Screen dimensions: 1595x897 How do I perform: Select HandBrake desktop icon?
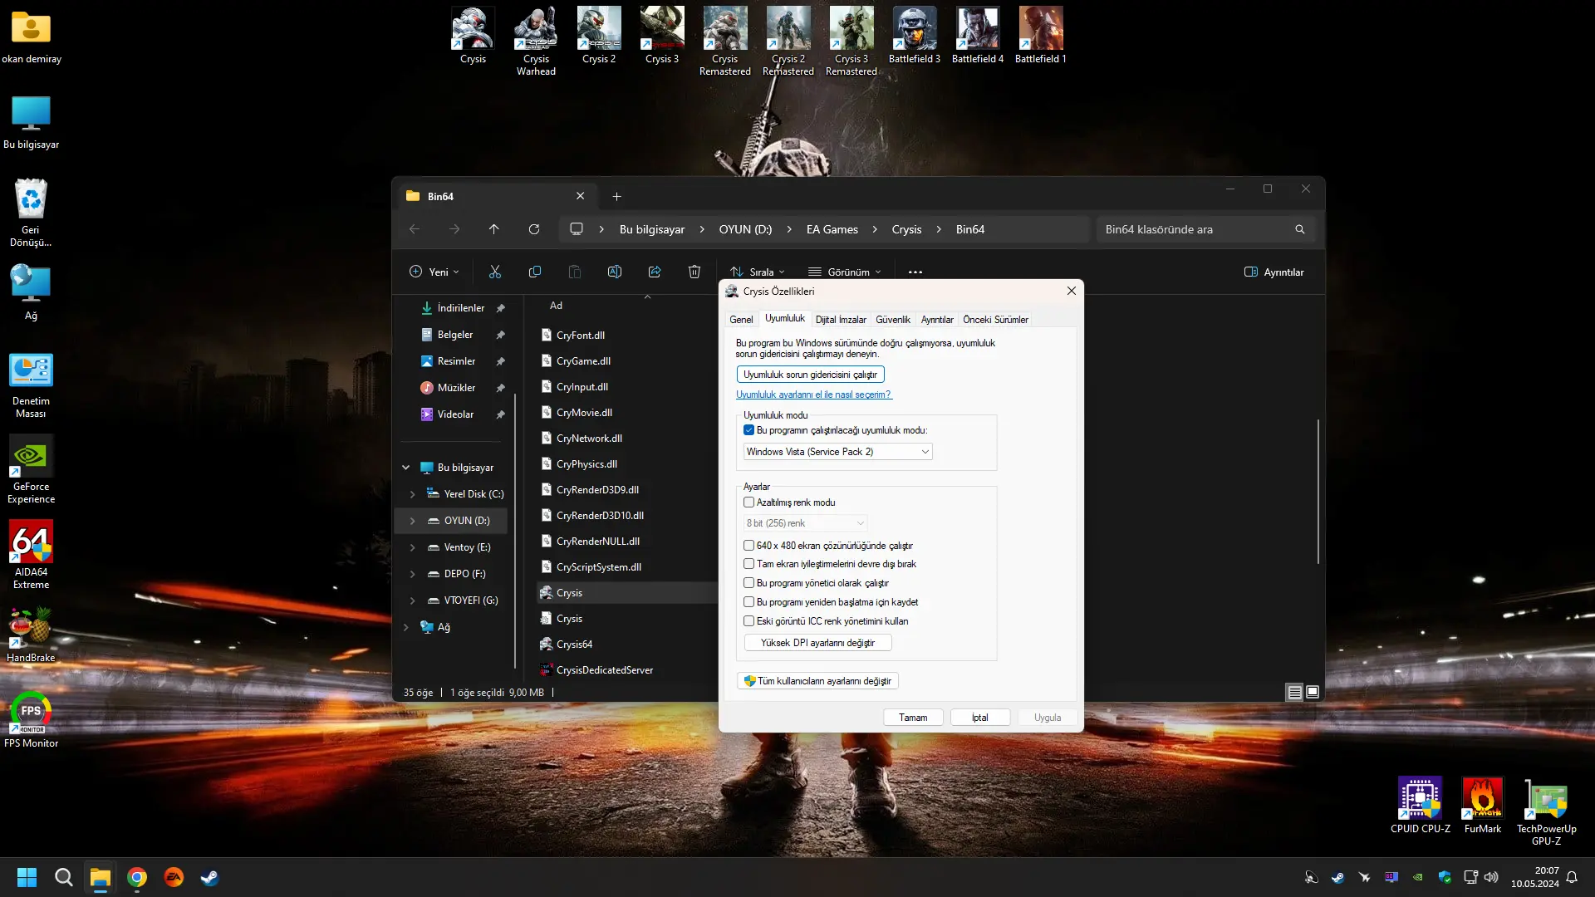pos(31,635)
